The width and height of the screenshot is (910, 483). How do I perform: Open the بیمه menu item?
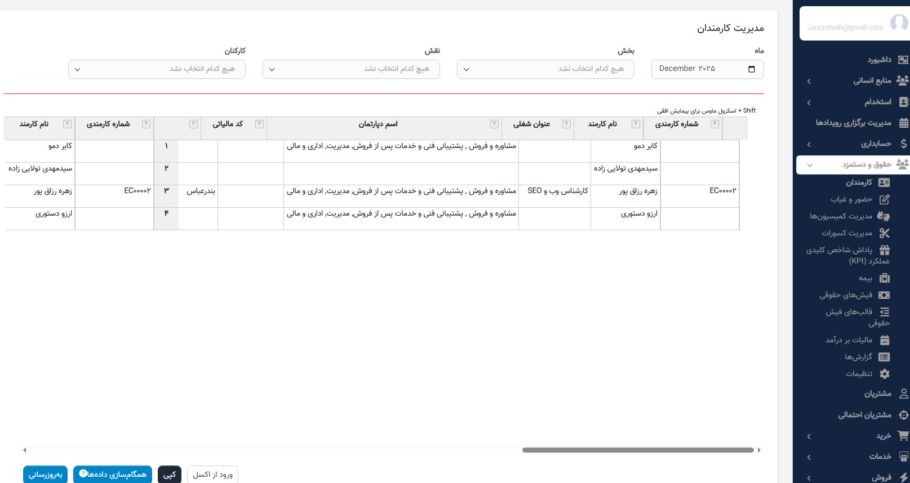(865, 278)
